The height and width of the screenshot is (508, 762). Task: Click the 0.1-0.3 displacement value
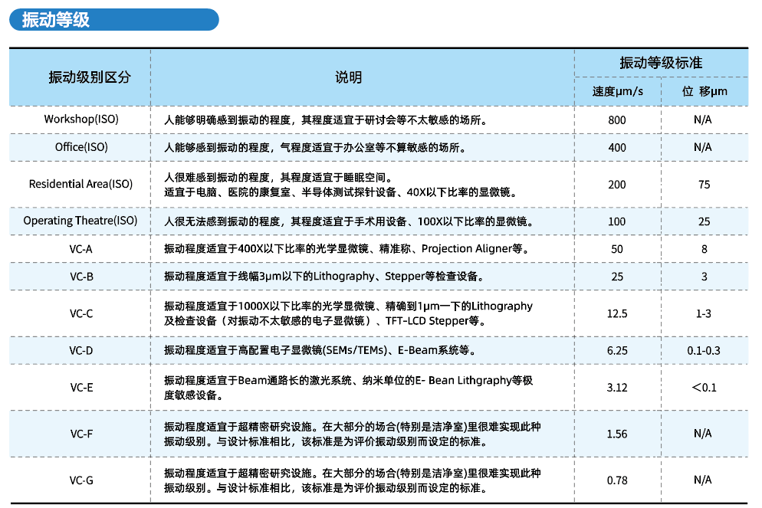(704, 350)
